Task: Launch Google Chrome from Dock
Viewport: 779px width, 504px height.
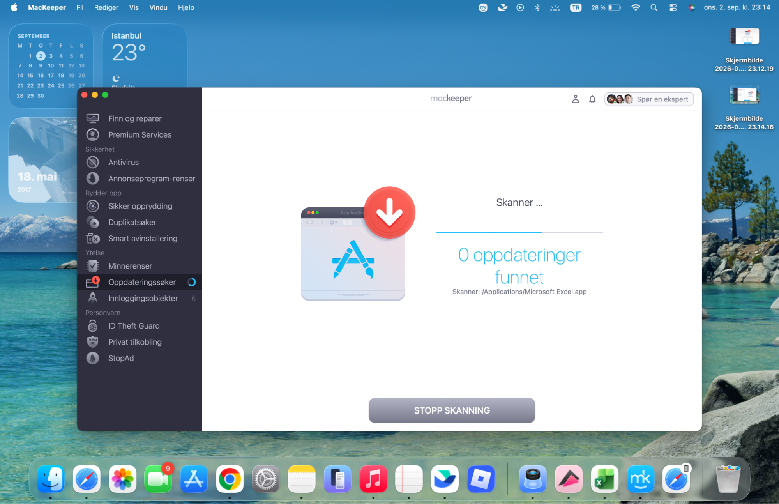Action: click(230, 479)
